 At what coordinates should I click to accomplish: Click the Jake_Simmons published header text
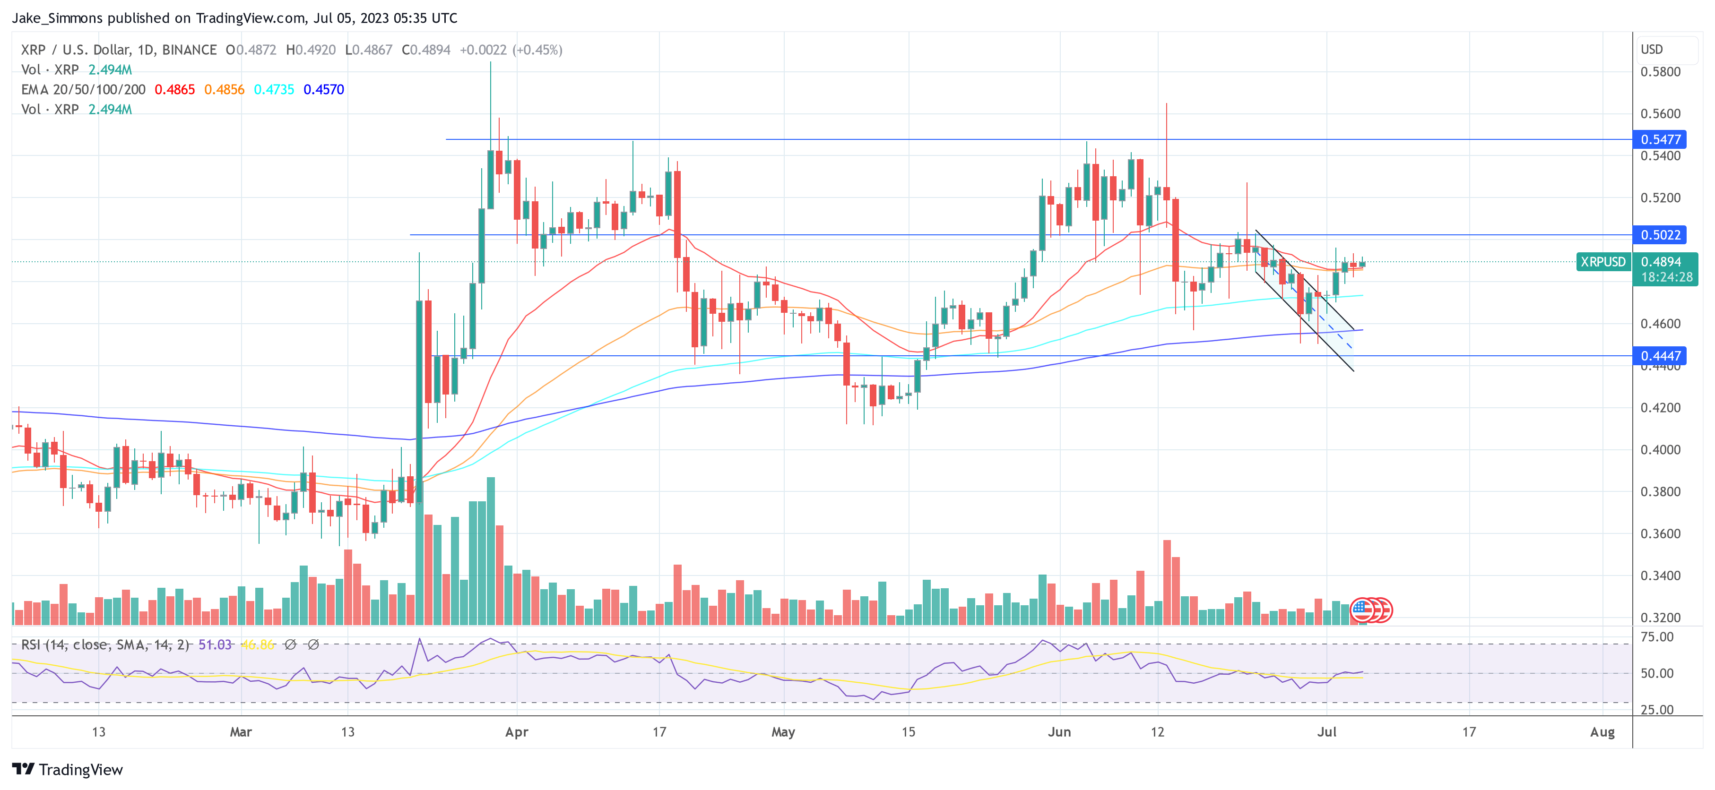(x=234, y=18)
